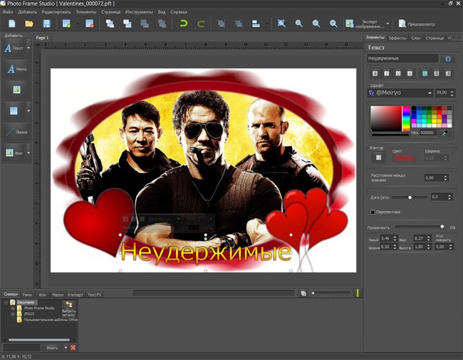Viewport: 463px width, 360px height.
Task: Add a Memo text element
Action: point(16,69)
